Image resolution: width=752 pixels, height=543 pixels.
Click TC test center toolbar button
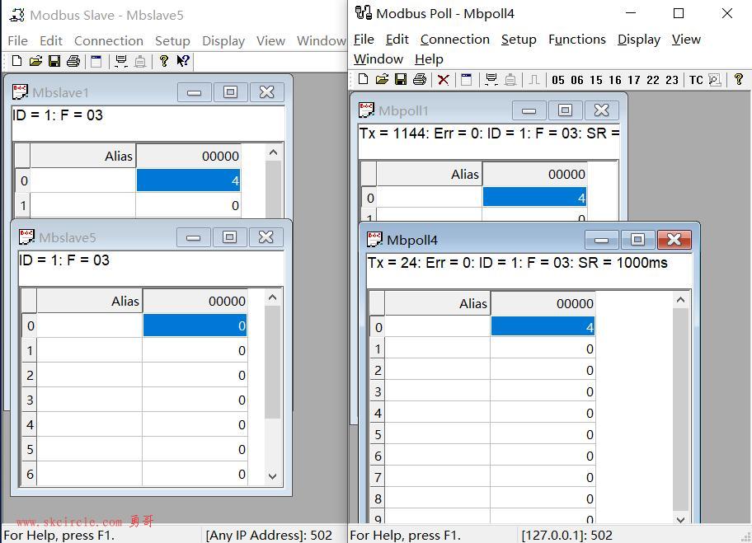(696, 80)
